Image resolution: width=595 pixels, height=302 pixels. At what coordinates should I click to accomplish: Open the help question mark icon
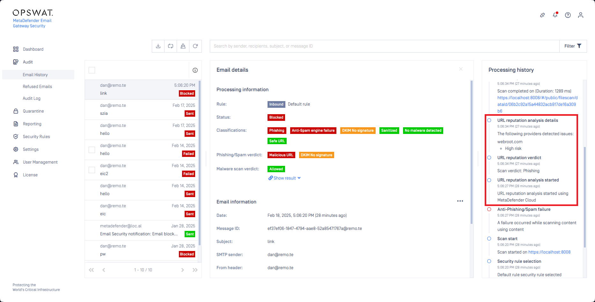(568, 15)
